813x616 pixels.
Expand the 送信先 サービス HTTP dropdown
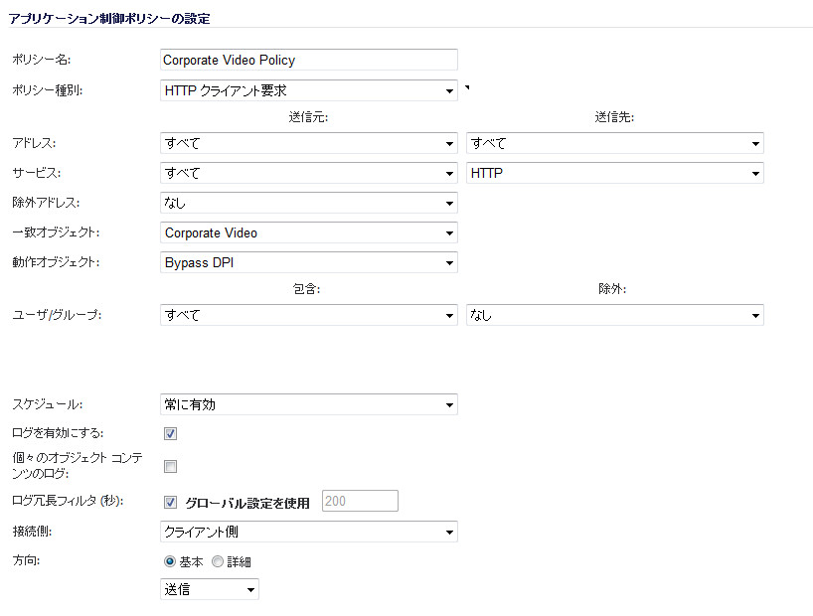click(x=614, y=173)
